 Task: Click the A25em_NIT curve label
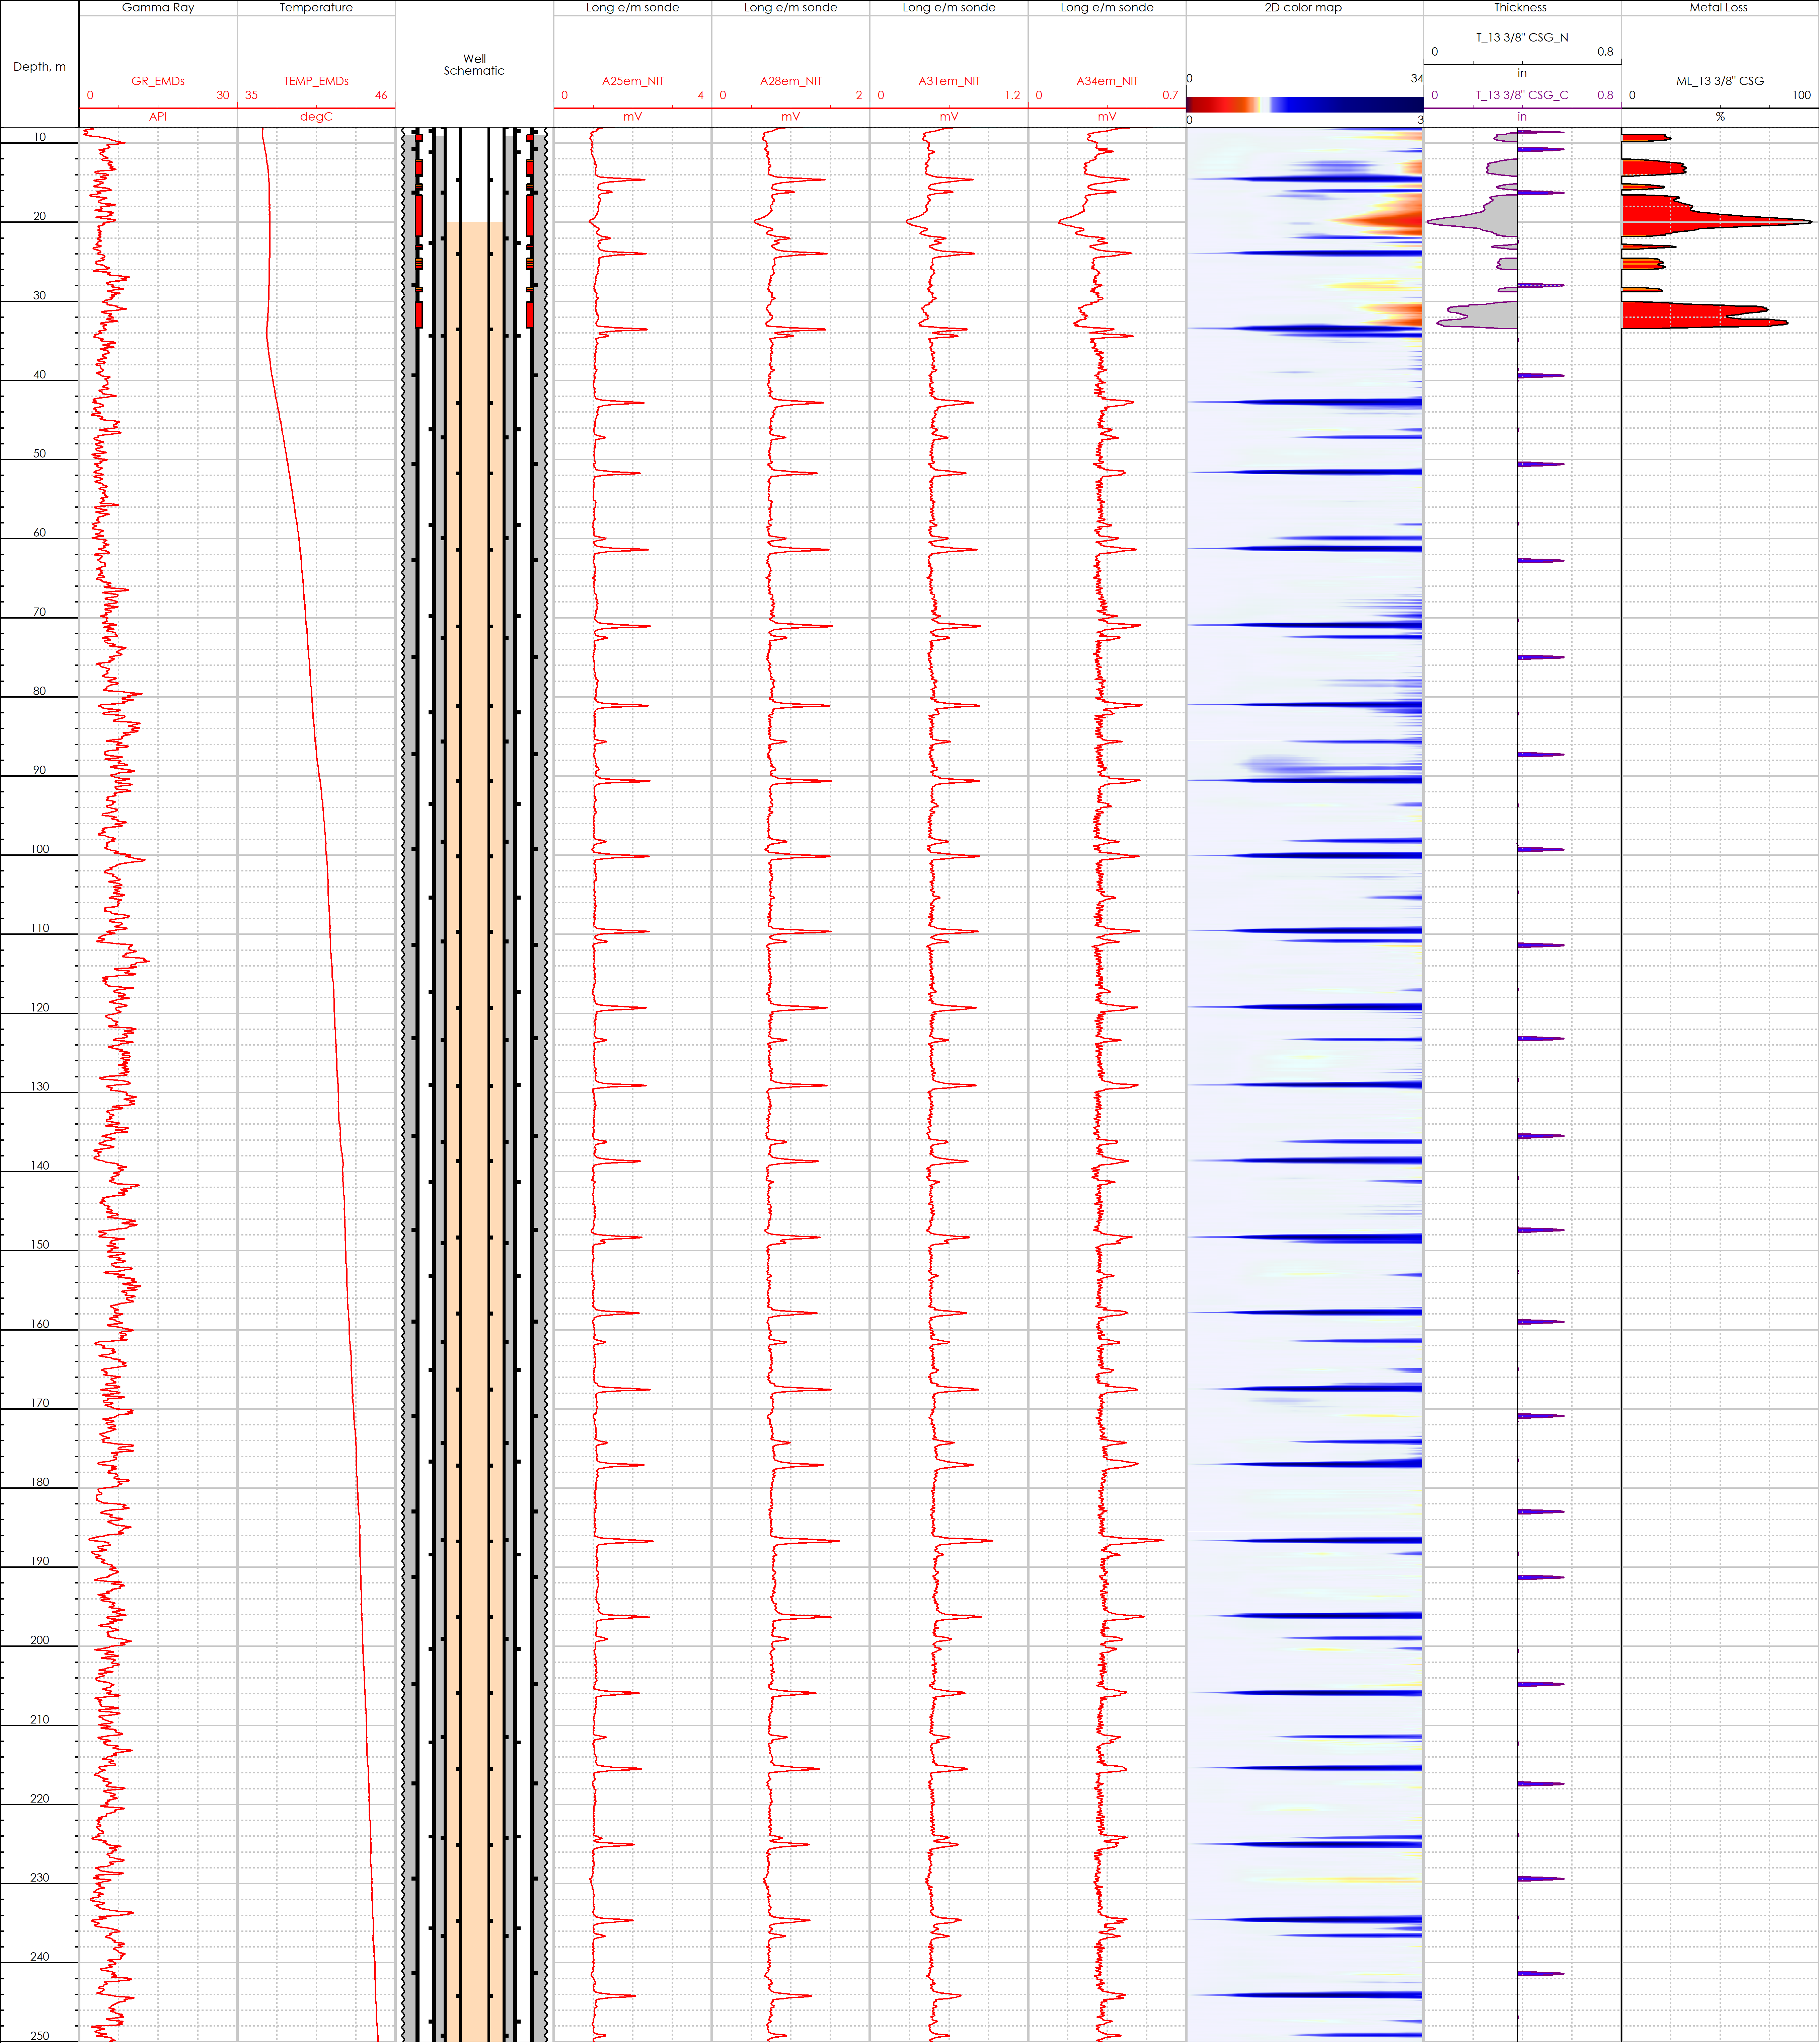pos(633,81)
